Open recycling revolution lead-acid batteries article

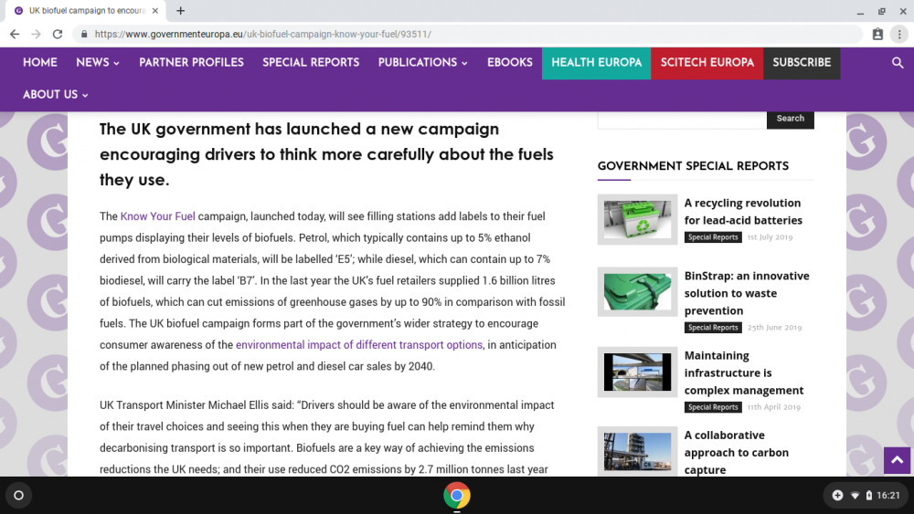click(743, 212)
